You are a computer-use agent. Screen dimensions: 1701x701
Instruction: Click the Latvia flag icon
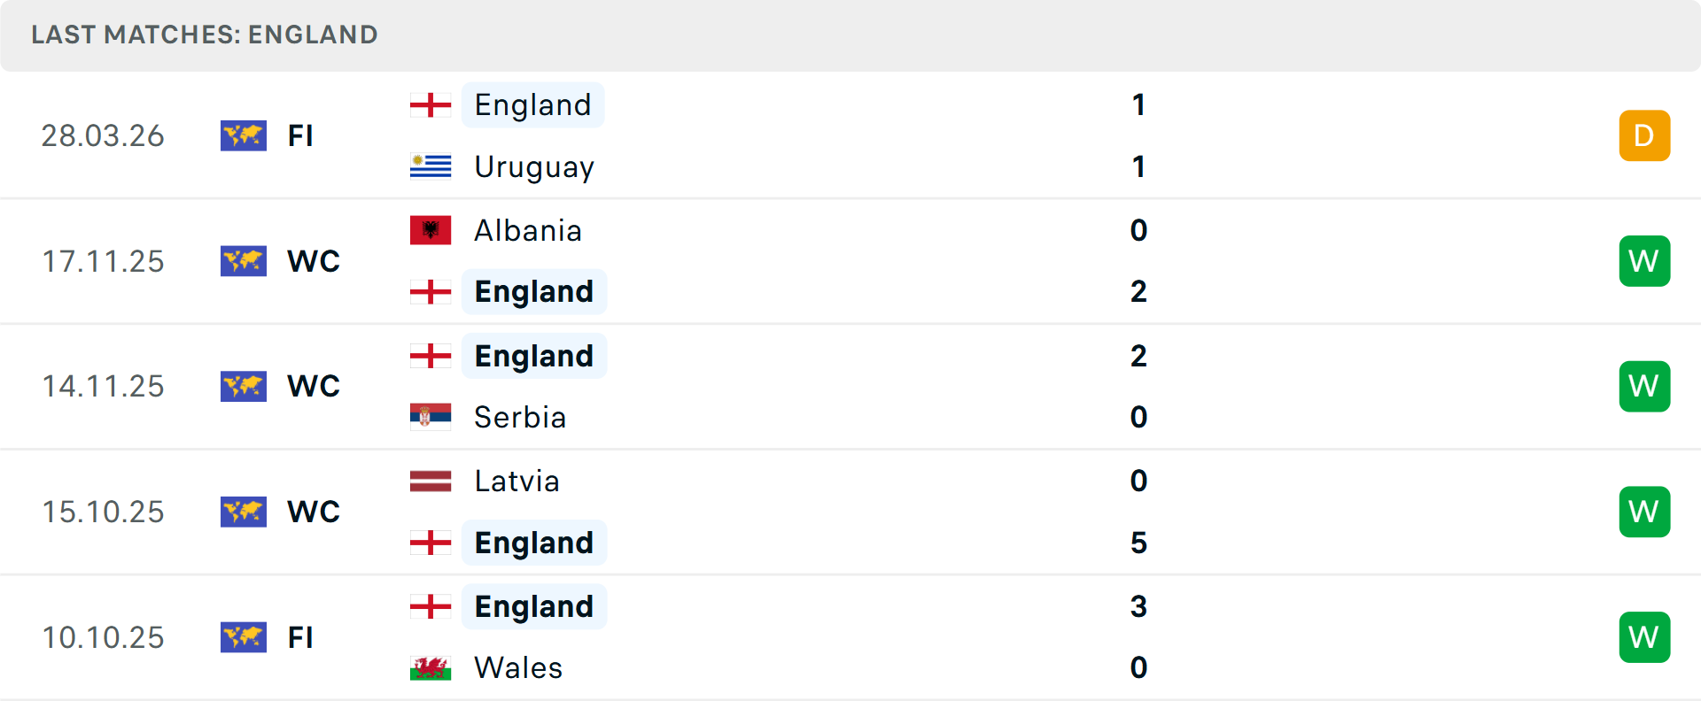point(431,481)
